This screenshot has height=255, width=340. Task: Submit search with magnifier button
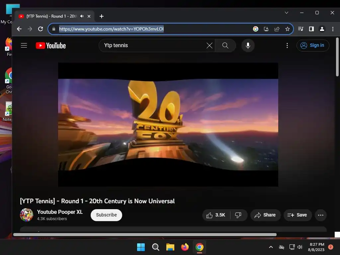225,45
